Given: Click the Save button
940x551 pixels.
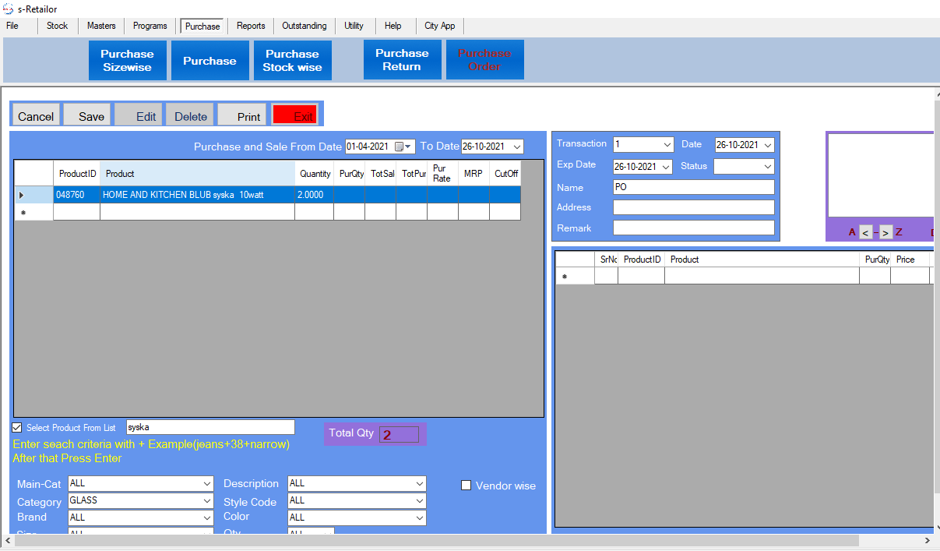Looking at the screenshot, I should pos(86,115).
